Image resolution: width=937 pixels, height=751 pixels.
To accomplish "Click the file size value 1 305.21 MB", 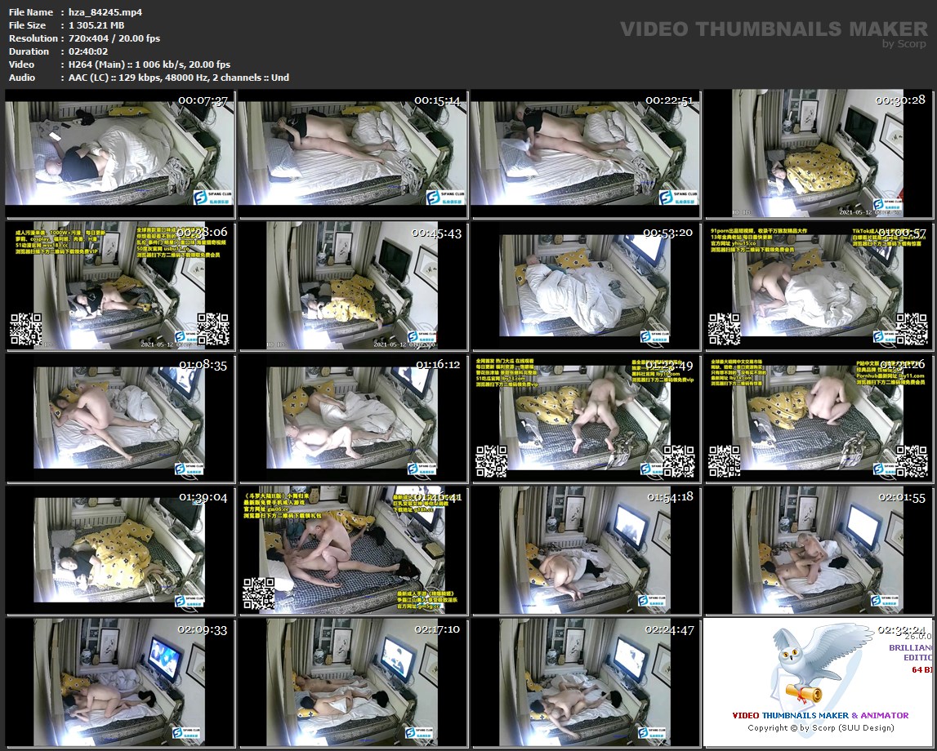I will tap(96, 25).
